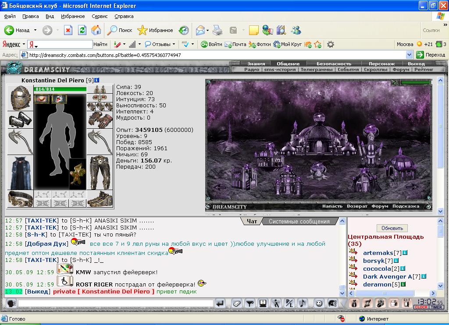Viewport: 449px width, 325px height.
Task: Open the Messenger people icon
Action: tap(296, 30)
